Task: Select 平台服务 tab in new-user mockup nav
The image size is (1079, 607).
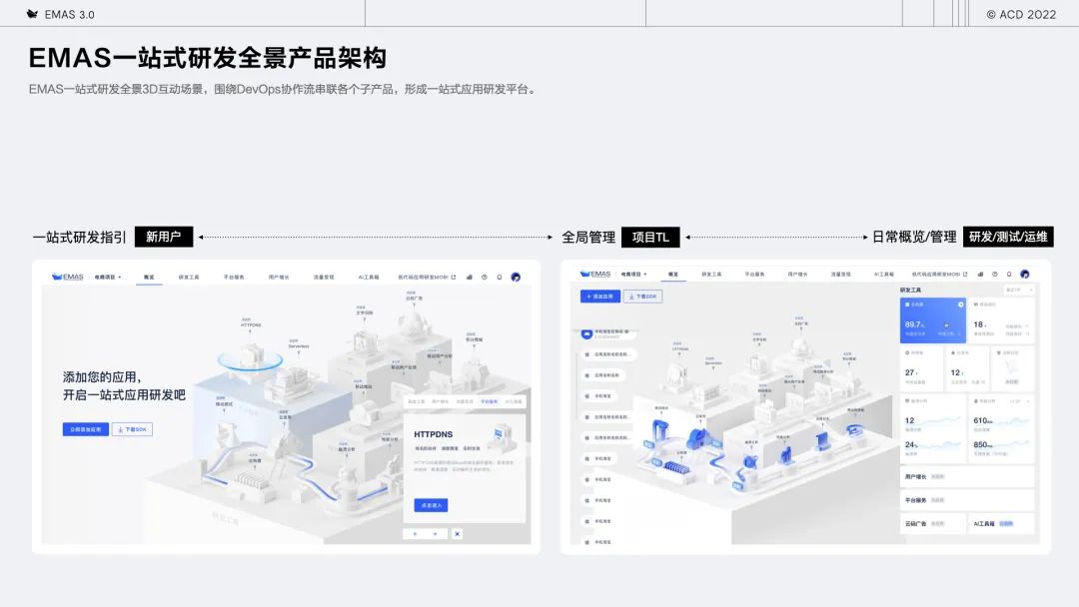Action: tap(233, 277)
